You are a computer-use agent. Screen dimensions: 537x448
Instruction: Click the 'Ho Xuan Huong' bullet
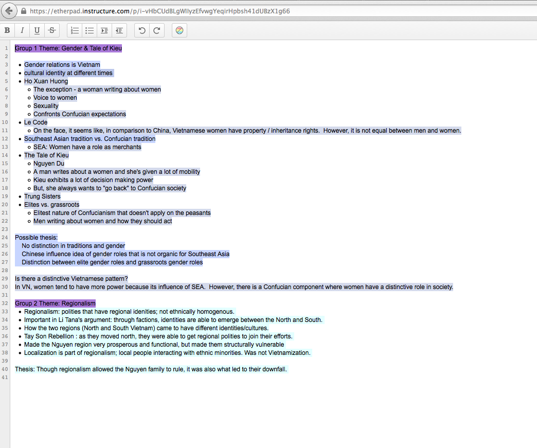pyautogui.click(x=46, y=81)
